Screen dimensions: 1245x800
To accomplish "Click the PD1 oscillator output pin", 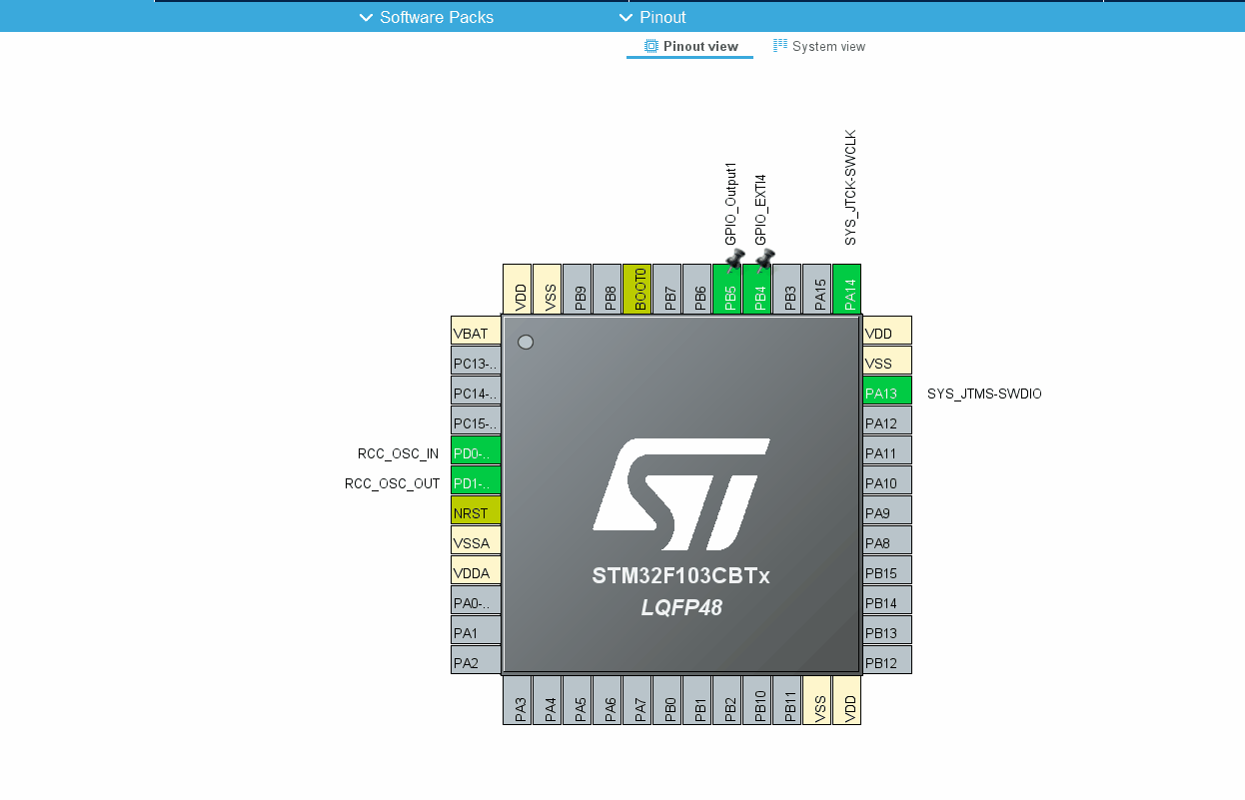I will click(x=476, y=480).
